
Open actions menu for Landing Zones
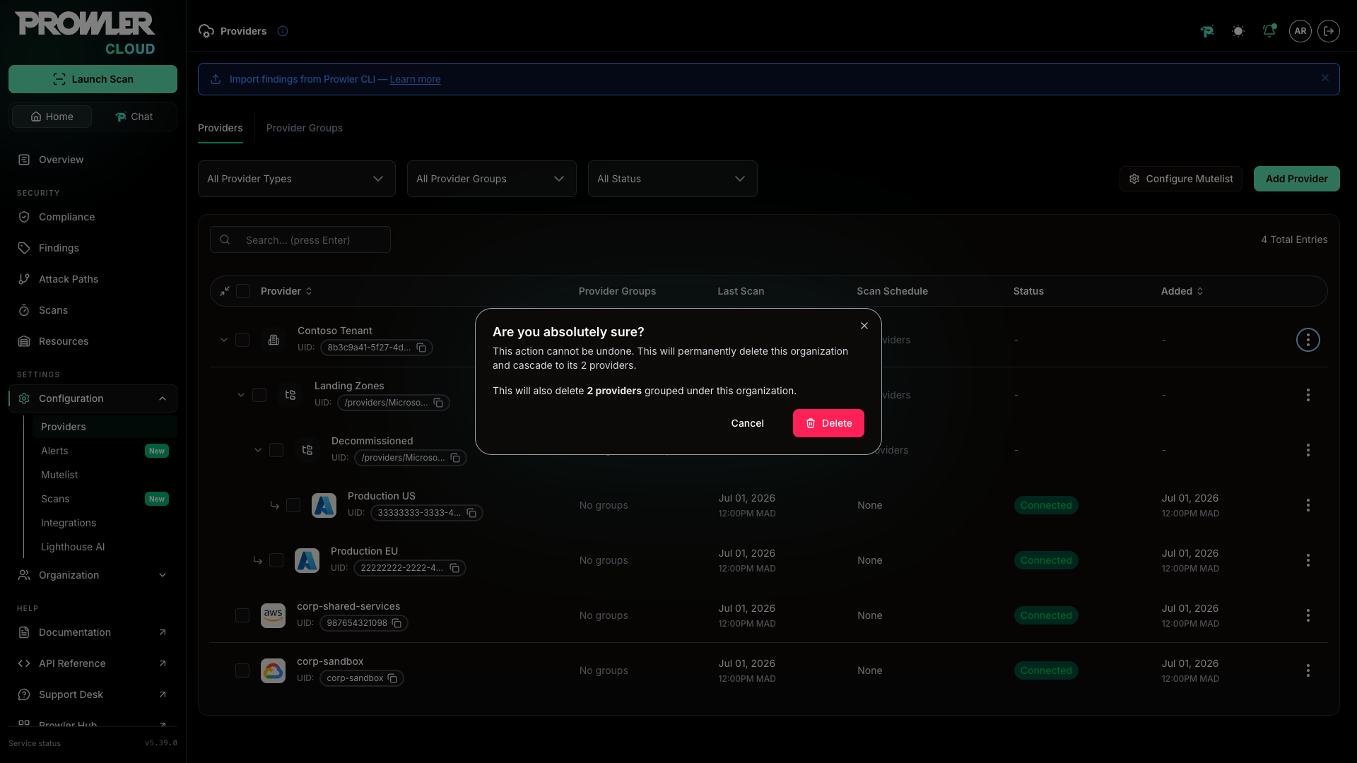coord(1308,395)
